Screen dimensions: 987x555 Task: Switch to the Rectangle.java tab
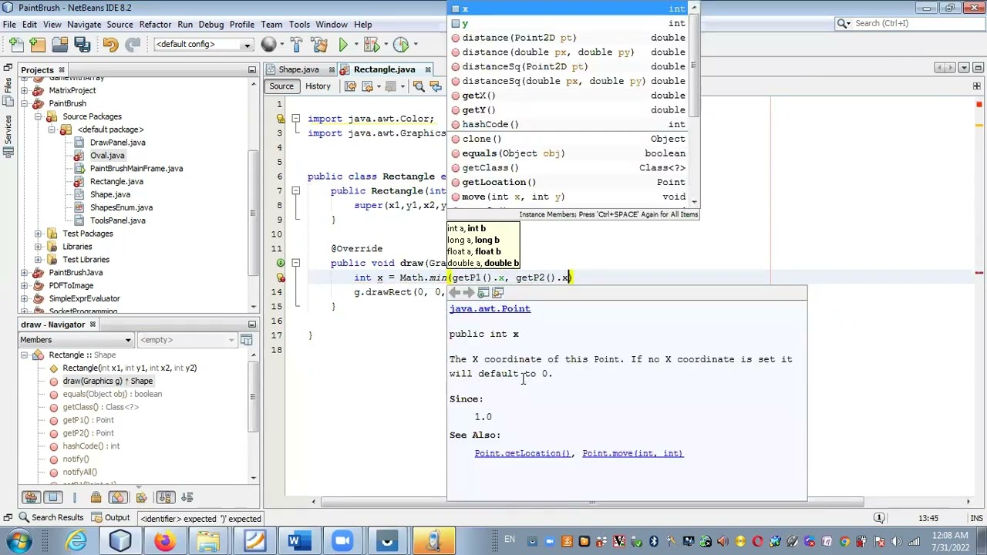[x=384, y=69]
